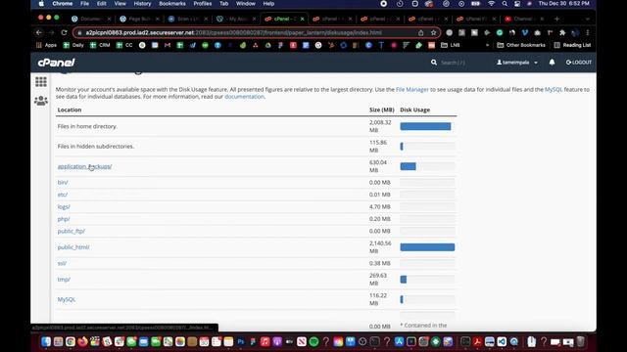Open the Bookmarks menu
Image resolution: width=627 pixels, height=352 pixels.
click(172, 4)
